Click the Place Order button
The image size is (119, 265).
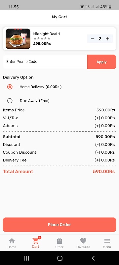point(59,225)
